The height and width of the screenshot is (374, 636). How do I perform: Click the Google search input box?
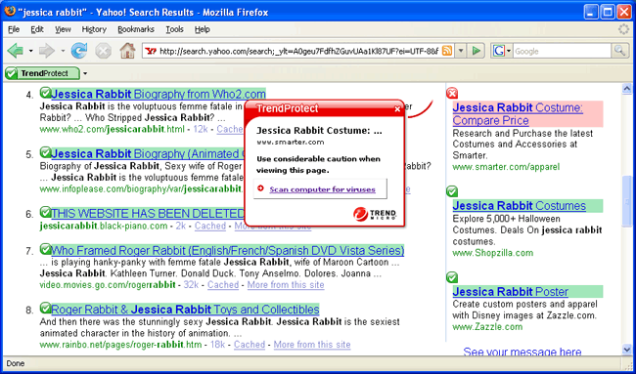point(562,51)
